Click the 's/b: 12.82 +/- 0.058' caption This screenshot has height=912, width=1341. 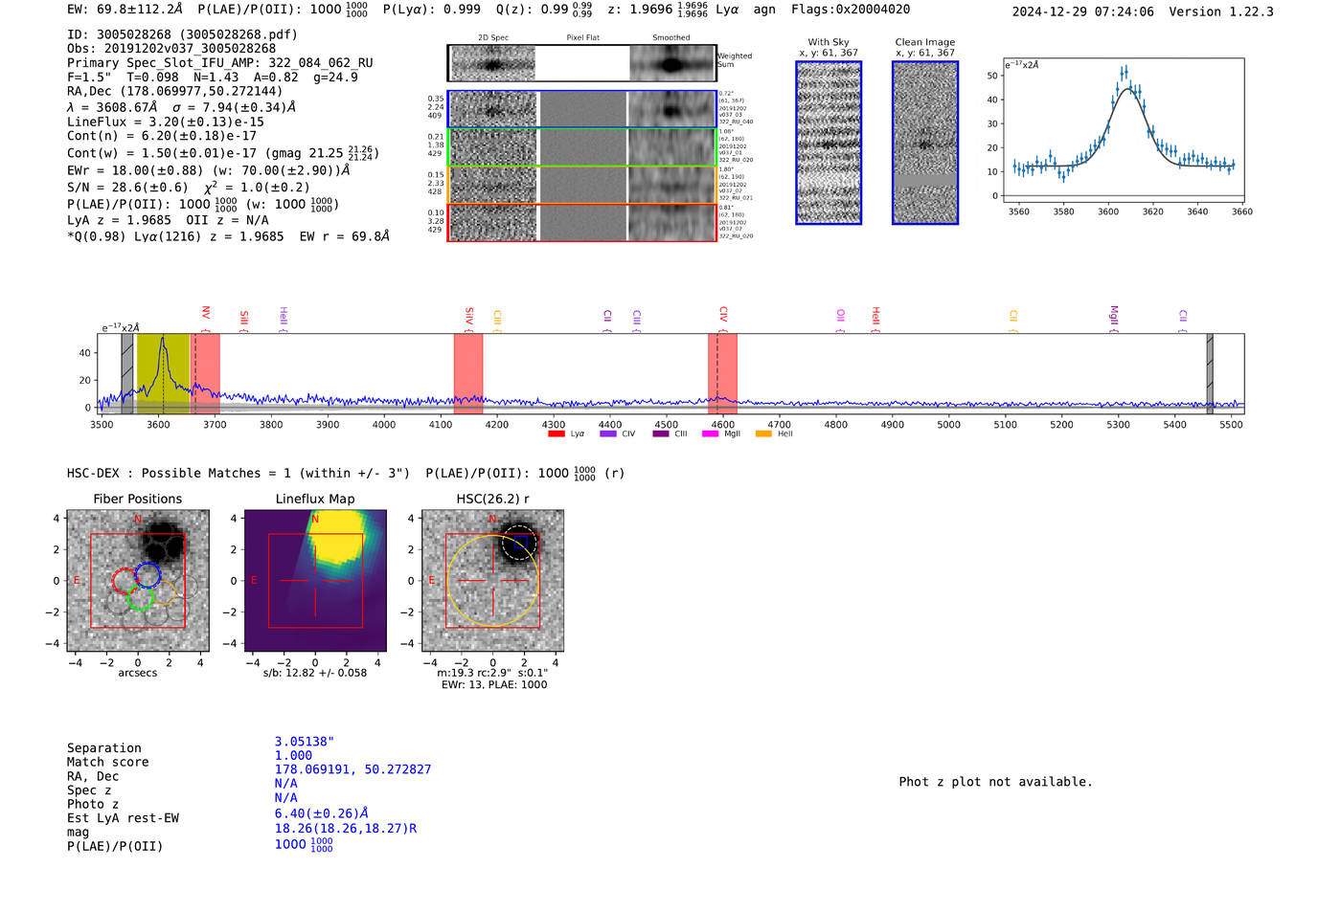tap(315, 673)
